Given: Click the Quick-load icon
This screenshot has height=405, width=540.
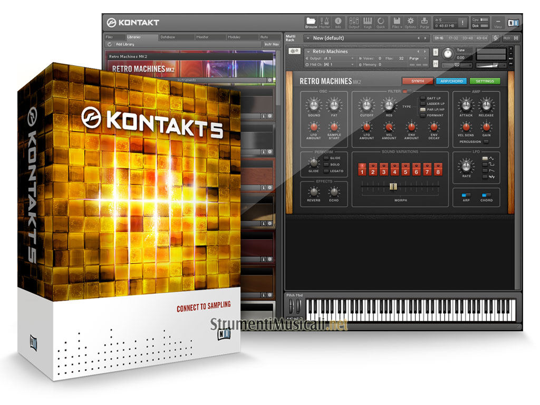Looking at the screenshot, I should pos(381,22).
